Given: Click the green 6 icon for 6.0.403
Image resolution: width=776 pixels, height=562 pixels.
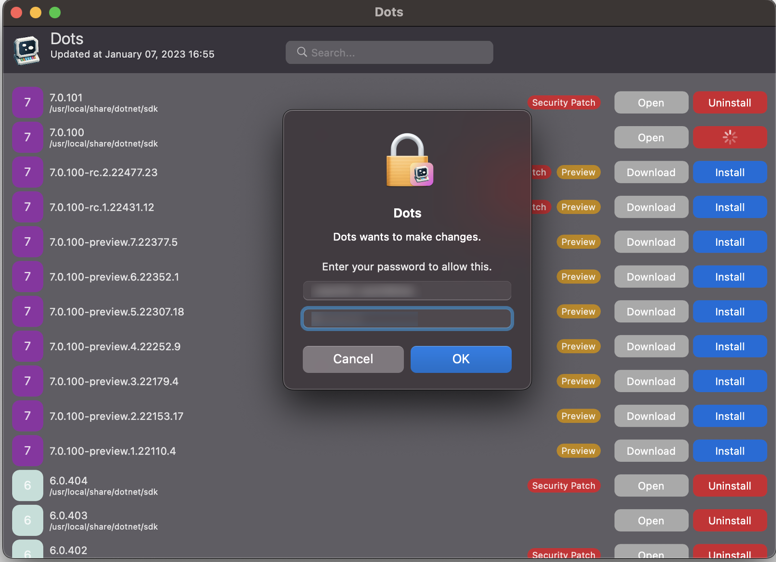Looking at the screenshot, I should click(x=27, y=521).
